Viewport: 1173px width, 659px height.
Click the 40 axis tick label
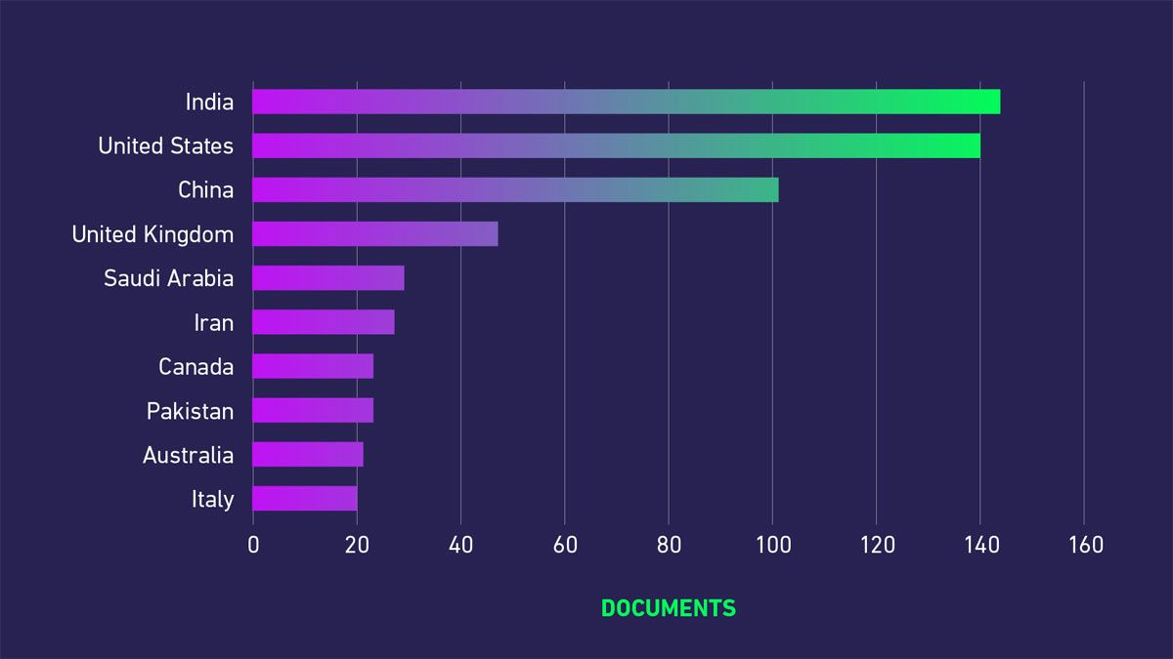460,545
